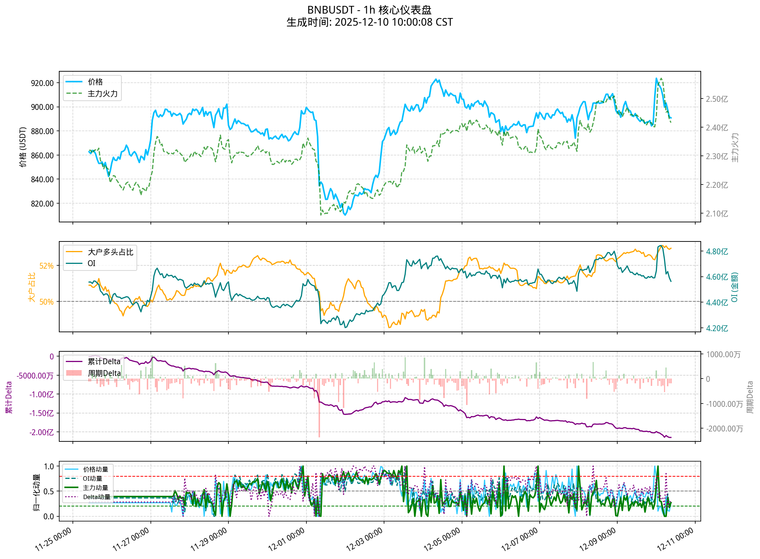Click the OI (金额) right axis label

735,287
